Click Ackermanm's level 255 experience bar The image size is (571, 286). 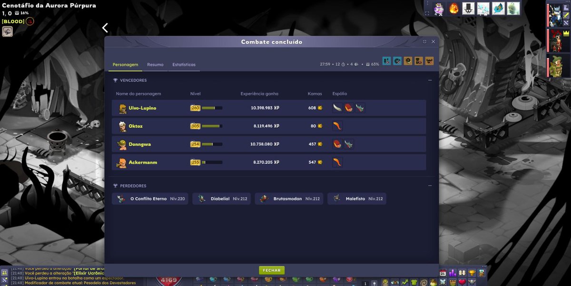click(212, 162)
